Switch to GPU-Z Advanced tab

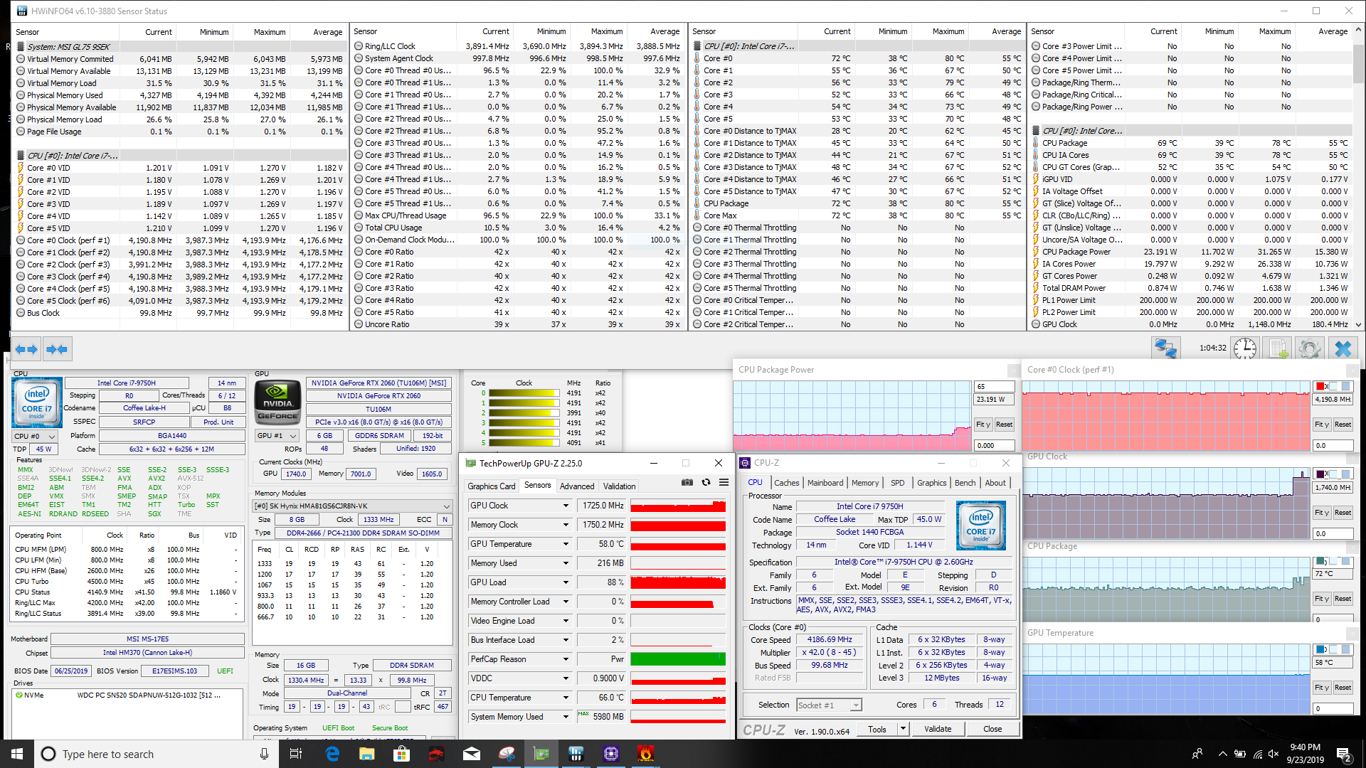click(x=576, y=486)
